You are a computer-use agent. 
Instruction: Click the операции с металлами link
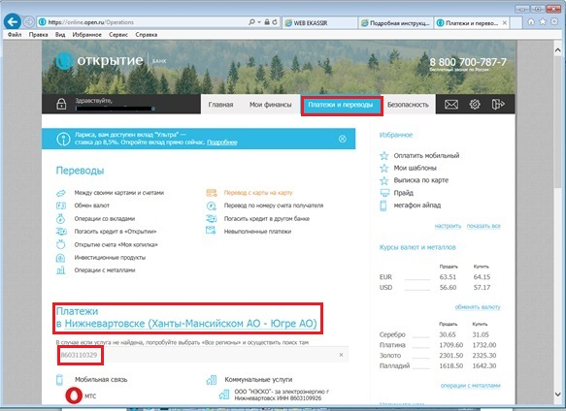[x=470, y=386]
